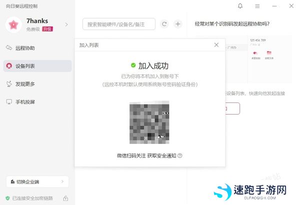Click the 经常对某个识别码发起远程协助吗 heading
Viewport: 300px width, 205px height.
click(x=232, y=24)
